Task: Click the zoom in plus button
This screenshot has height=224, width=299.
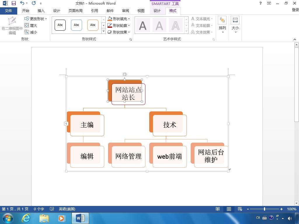Action: pos(281,209)
